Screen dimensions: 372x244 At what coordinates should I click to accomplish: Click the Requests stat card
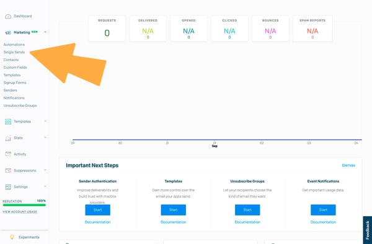pyautogui.click(x=107, y=29)
